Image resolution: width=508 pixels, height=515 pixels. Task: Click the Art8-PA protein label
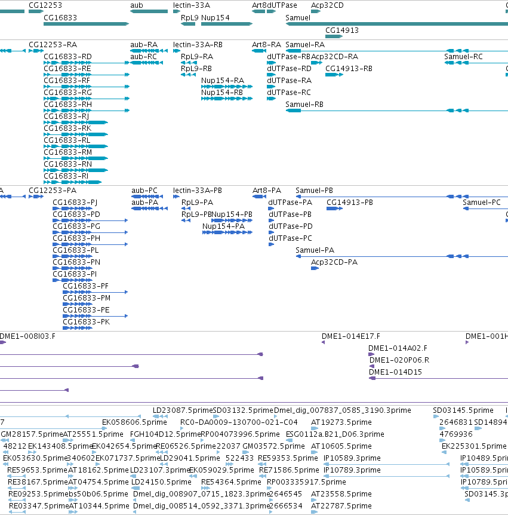point(267,191)
